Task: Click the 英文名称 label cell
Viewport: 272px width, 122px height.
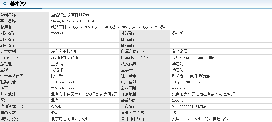Action: [25, 21]
